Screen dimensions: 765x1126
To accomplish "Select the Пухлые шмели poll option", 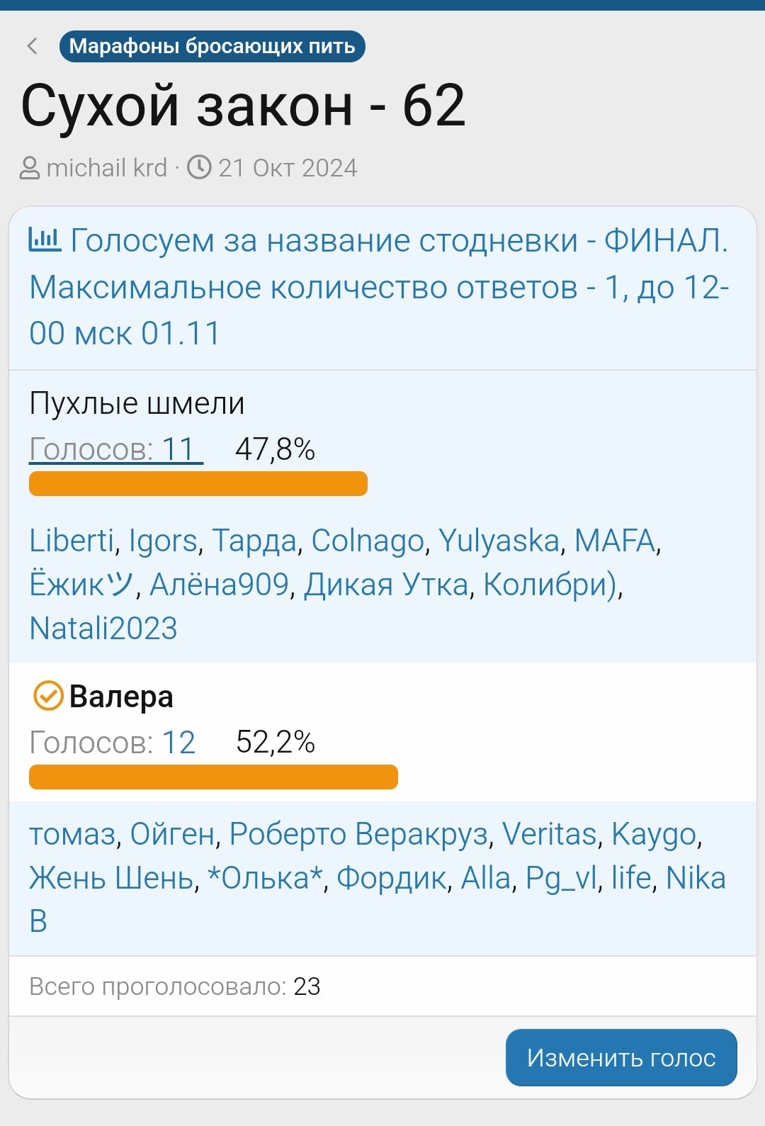I will coord(137,404).
